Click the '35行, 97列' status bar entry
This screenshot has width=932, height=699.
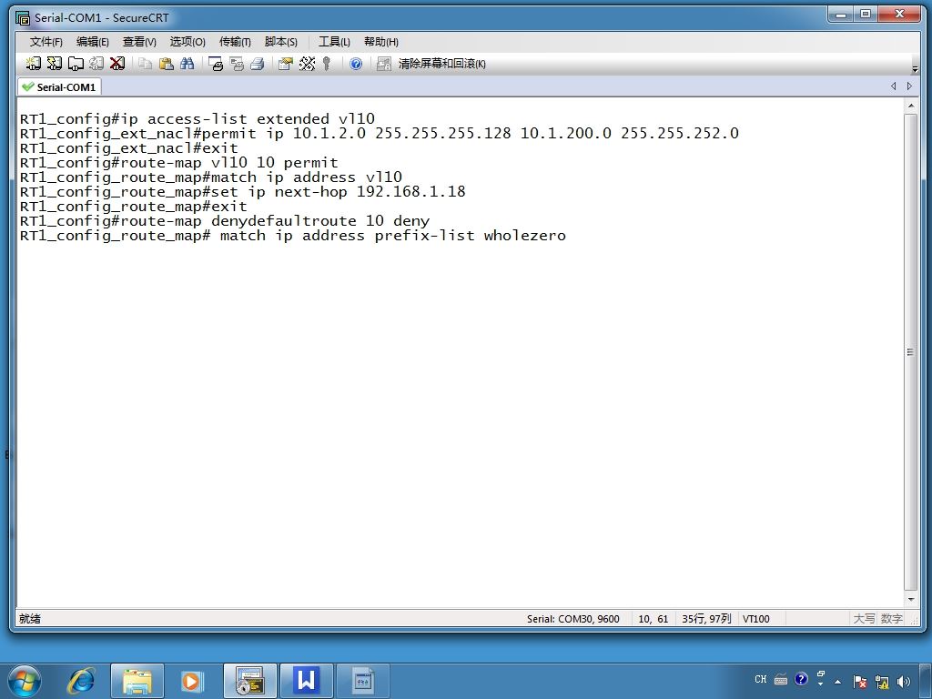[x=706, y=619]
